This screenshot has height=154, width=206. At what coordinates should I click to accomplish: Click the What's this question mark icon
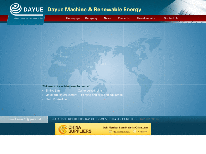[x=135, y=131]
